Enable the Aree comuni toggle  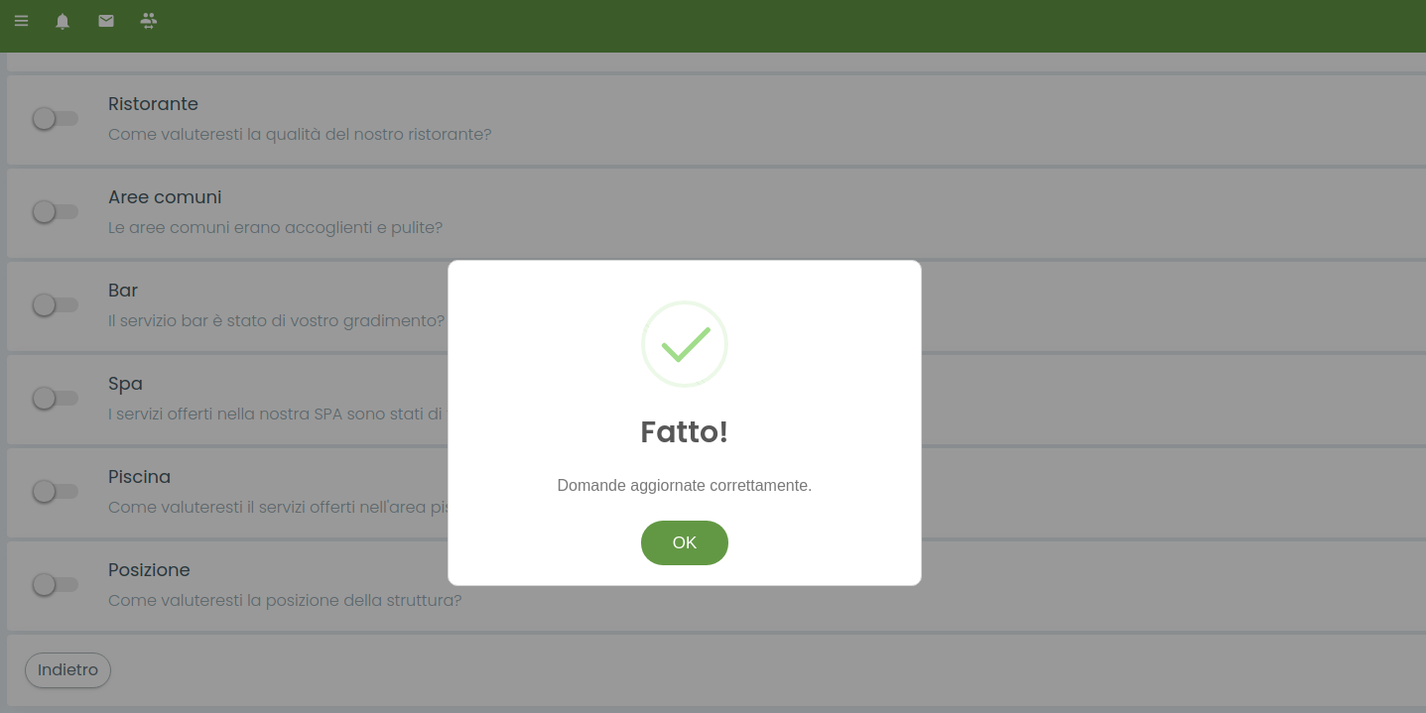55,212
